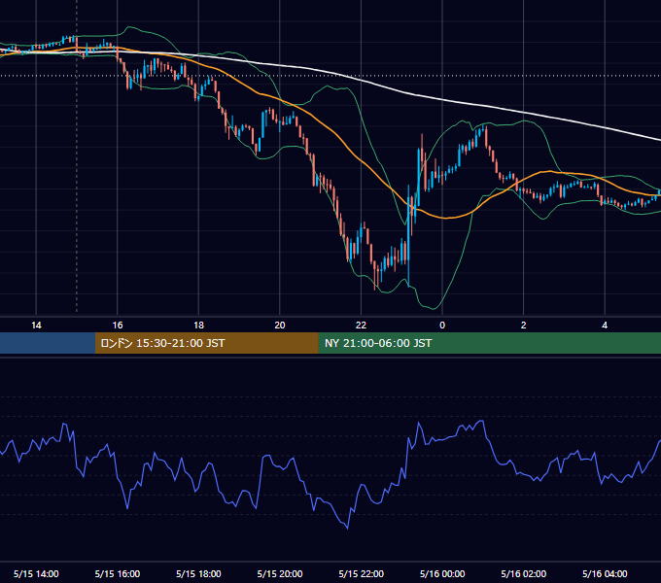Click the '2' hour label on chart axis

click(x=524, y=326)
